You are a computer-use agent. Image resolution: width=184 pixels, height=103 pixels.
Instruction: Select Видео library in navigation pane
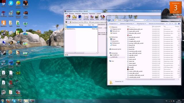113,39
